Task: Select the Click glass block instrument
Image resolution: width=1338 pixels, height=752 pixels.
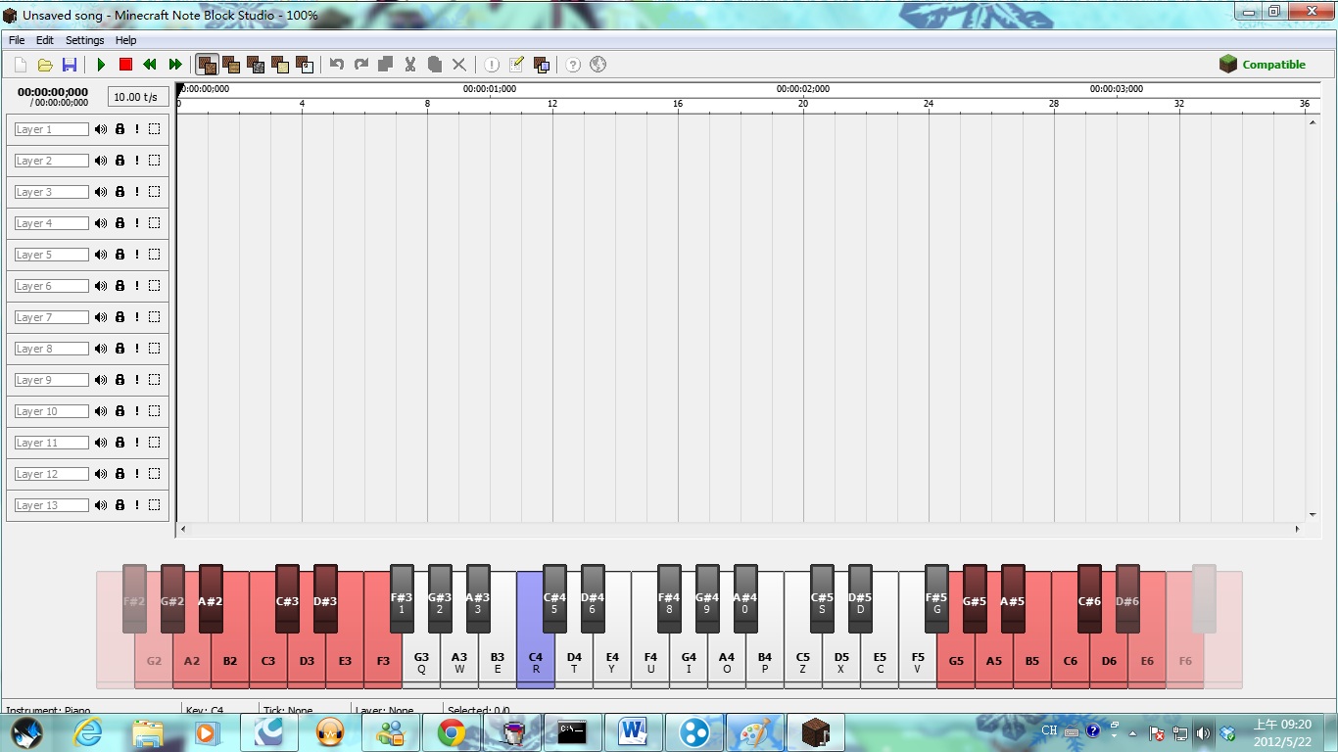Action: point(305,65)
